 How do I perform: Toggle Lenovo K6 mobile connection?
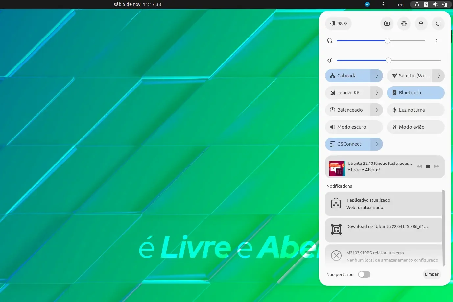pyautogui.click(x=348, y=93)
